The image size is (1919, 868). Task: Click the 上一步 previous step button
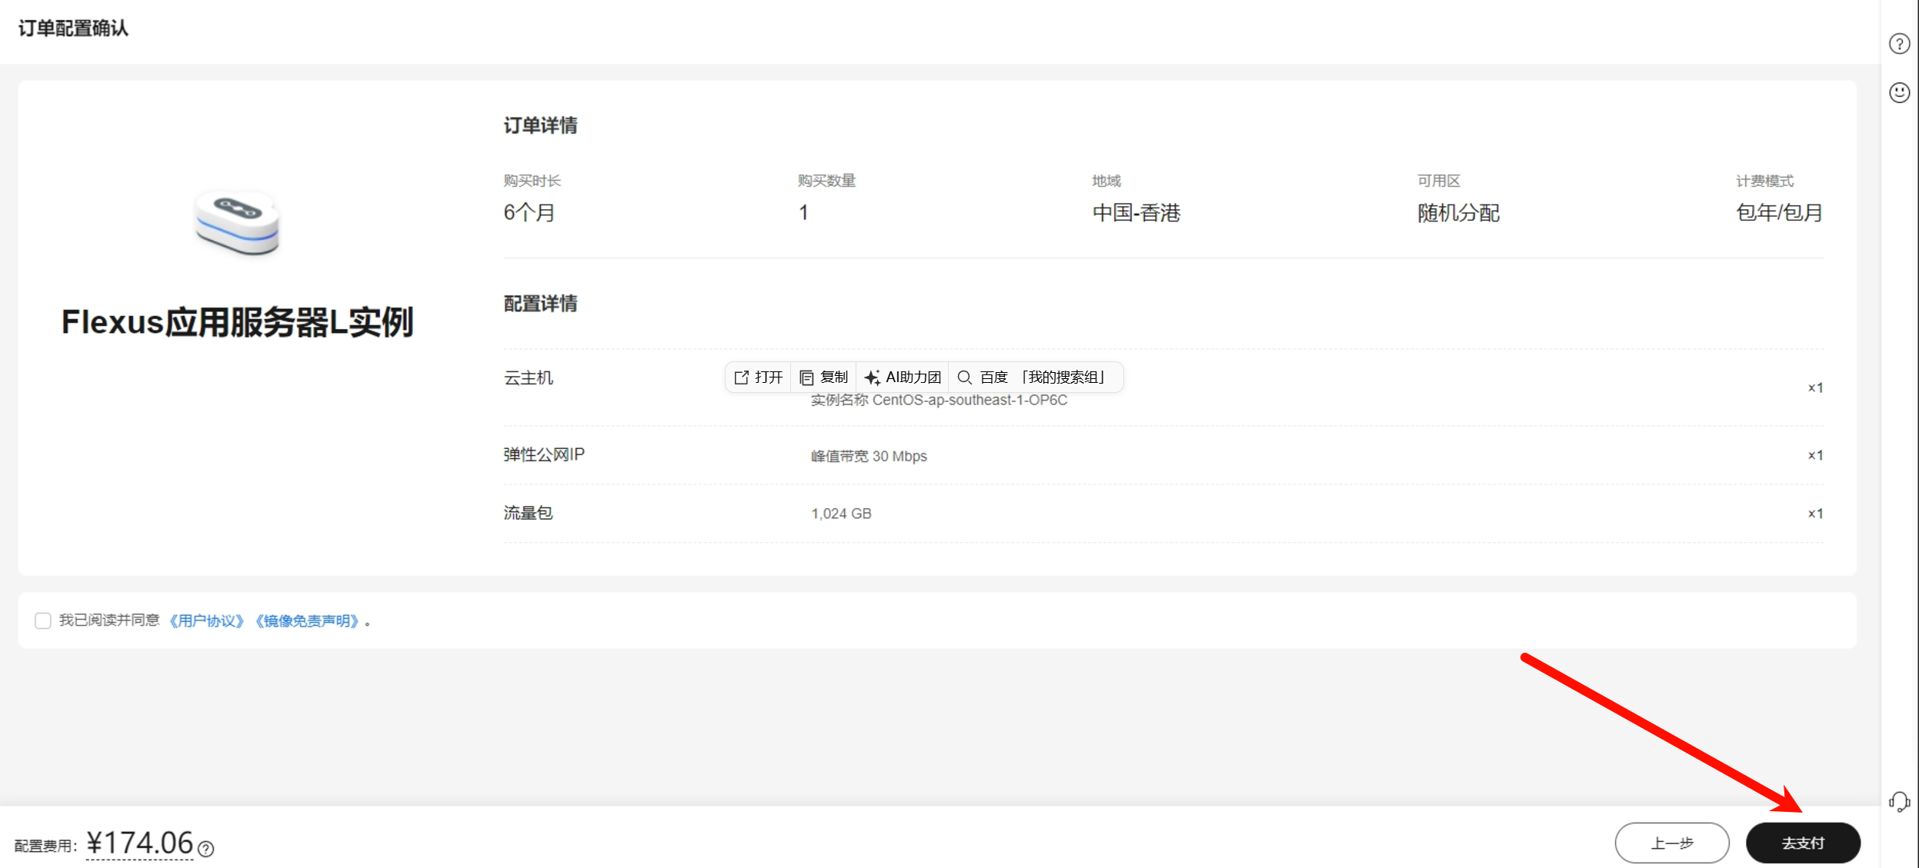click(1671, 843)
